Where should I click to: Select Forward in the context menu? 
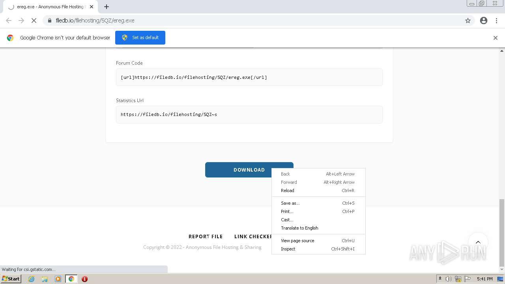pos(318,182)
